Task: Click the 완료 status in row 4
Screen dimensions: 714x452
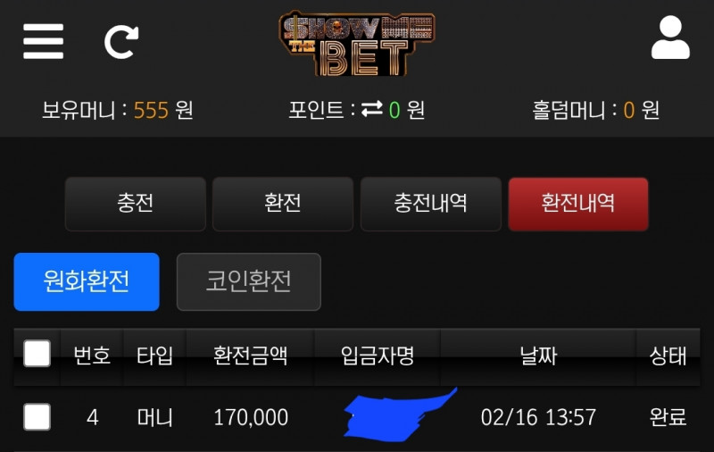Action: tap(668, 417)
